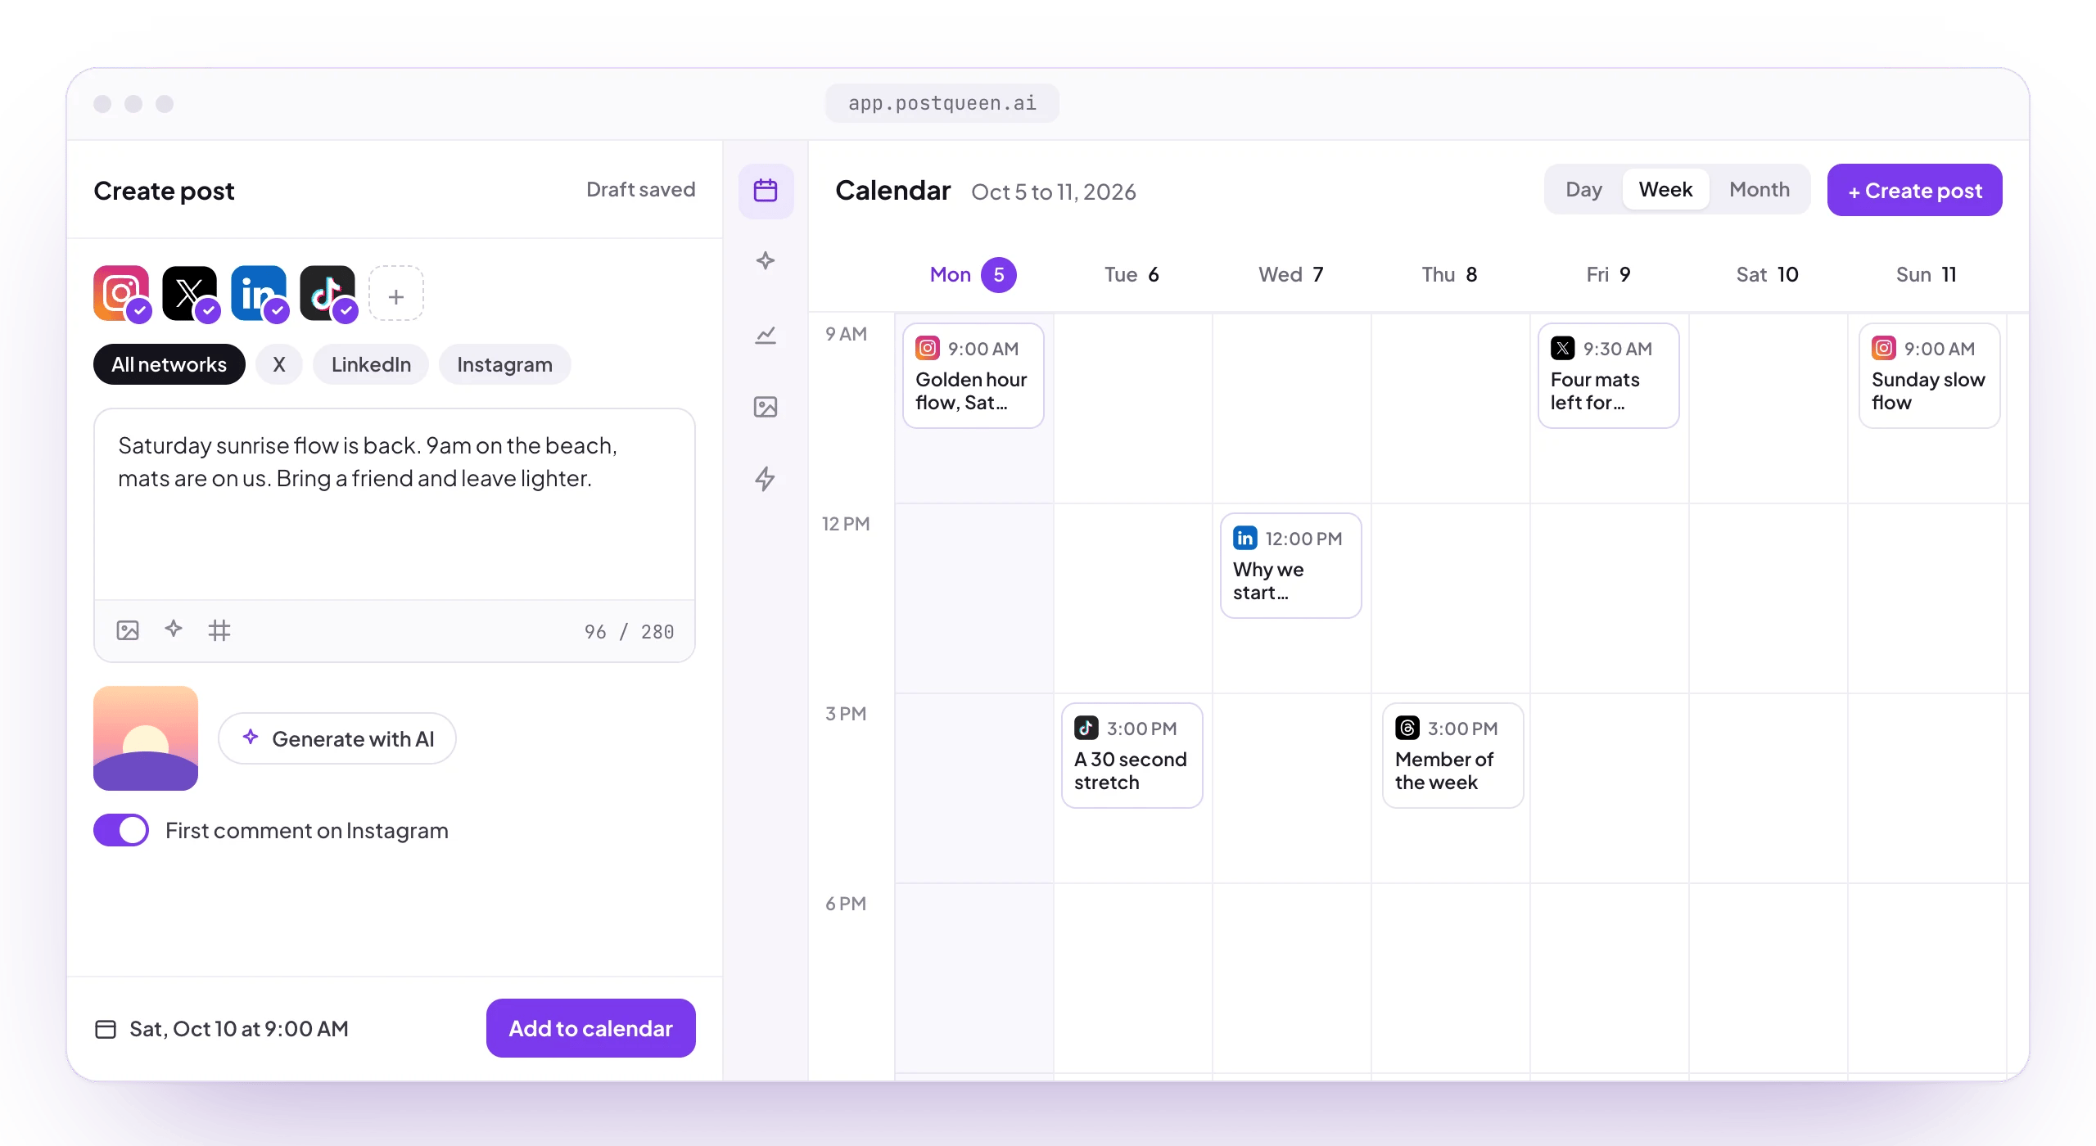Toggle the LinkedIn account icon
This screenshot has width=2096, height=1146.
(259, 293)
